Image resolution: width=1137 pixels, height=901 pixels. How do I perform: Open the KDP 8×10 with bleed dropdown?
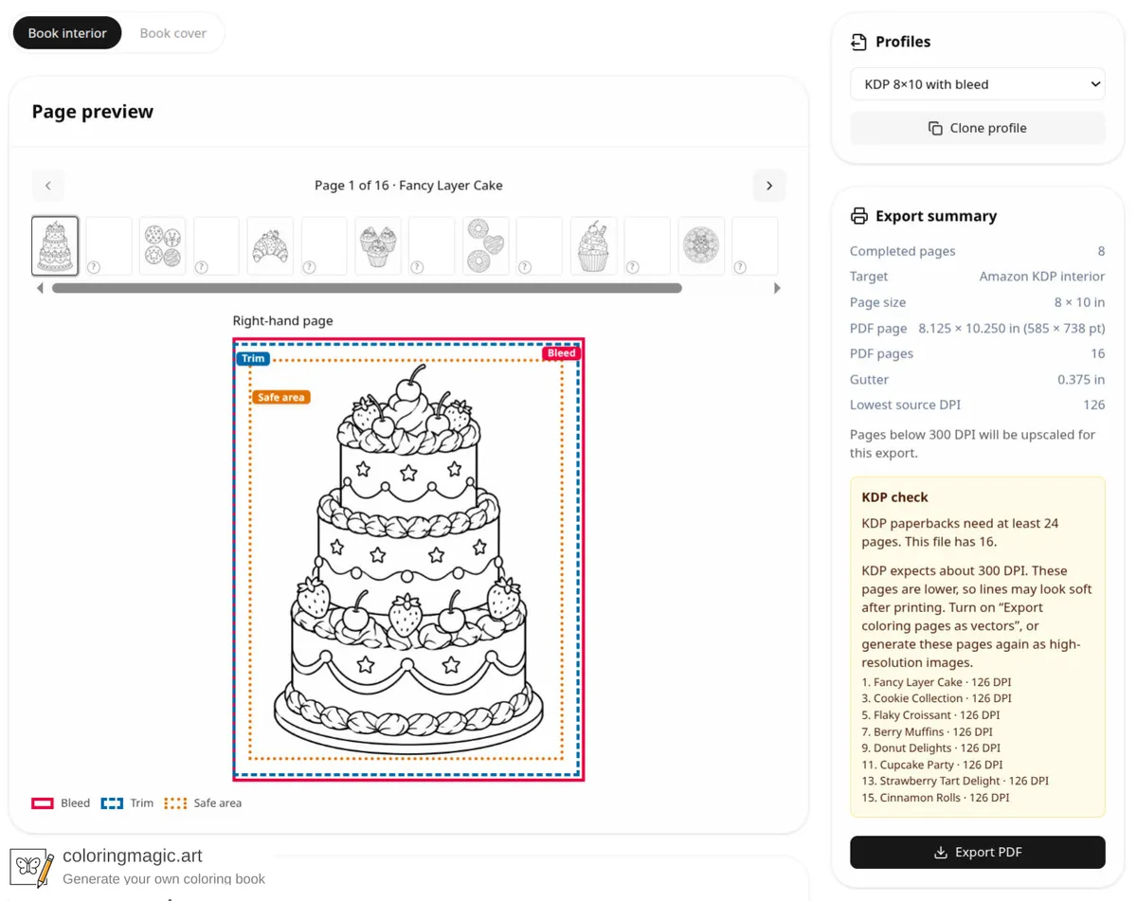pyautogui.click(x=978, y=84)
